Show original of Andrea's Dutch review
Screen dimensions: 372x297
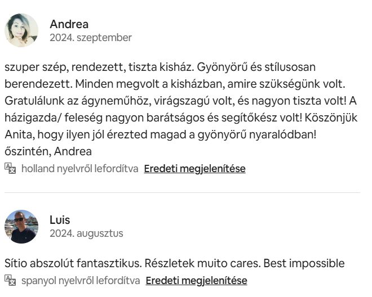[x=194, y=168]
